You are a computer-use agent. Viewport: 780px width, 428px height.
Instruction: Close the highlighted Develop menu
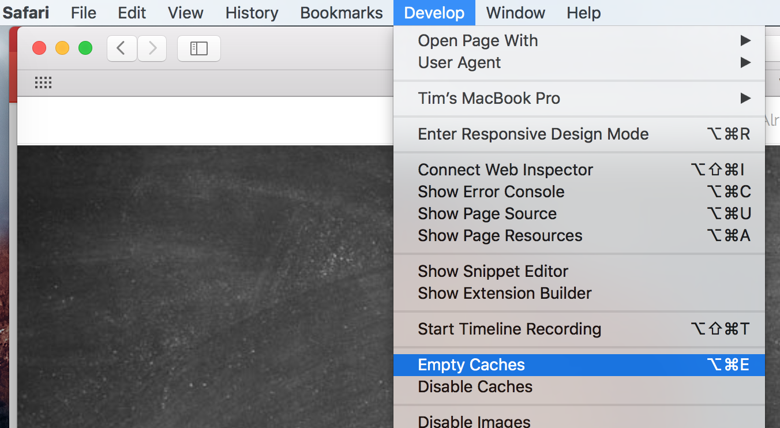434,13
